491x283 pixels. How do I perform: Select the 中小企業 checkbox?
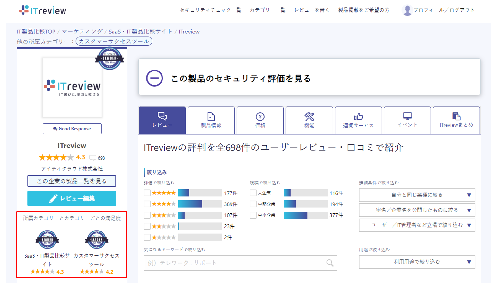coord(253,215)
